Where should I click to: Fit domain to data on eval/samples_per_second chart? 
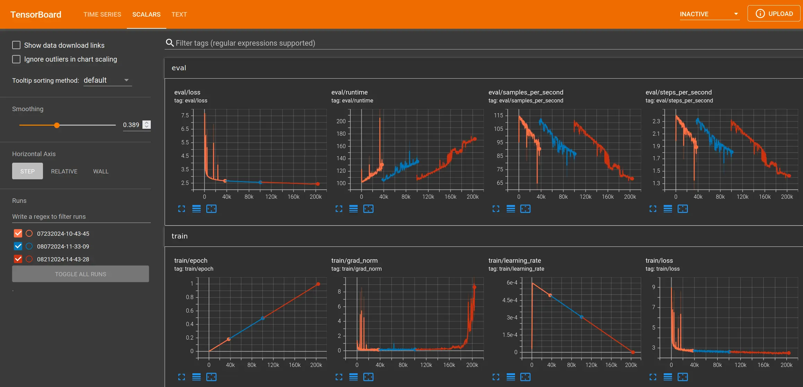pyautogui.click(x=525, y=209)
